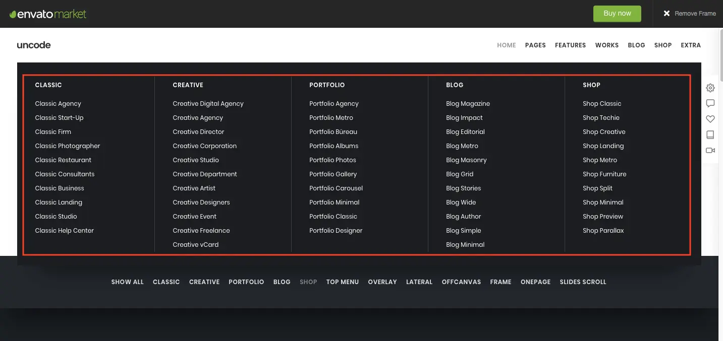
Task: Select the EXTRA menu item
Action: click(691, 45)
